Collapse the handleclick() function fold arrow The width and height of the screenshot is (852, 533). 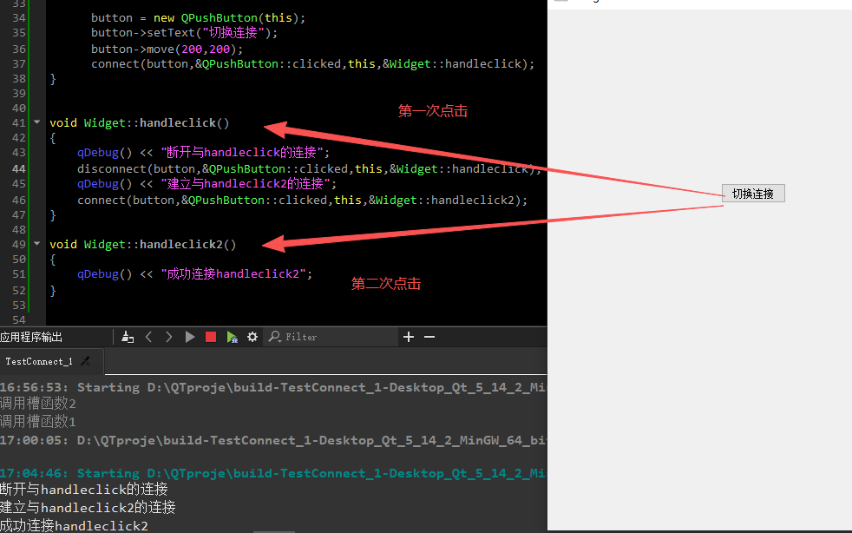[x=37, y=122]
